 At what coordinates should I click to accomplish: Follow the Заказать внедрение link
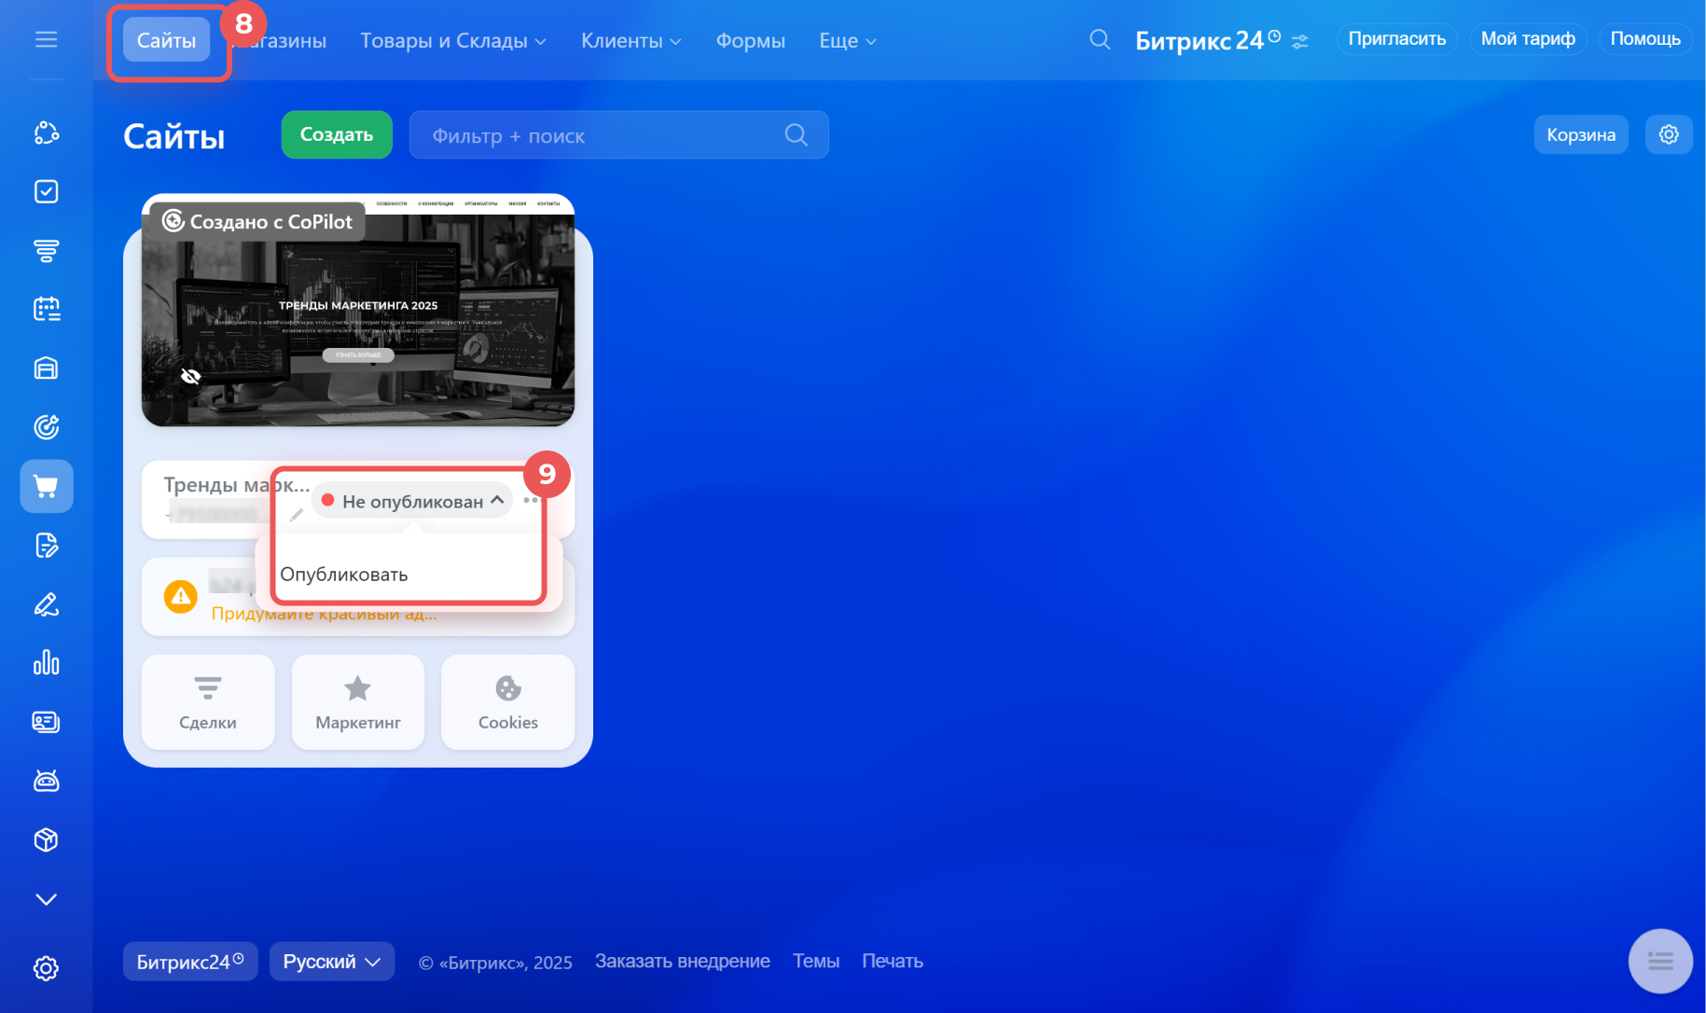point(683,962)
